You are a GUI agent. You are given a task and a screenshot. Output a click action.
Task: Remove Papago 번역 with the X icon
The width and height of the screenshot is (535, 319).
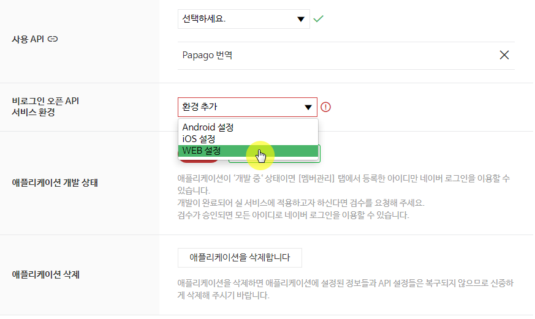point(504,55)
